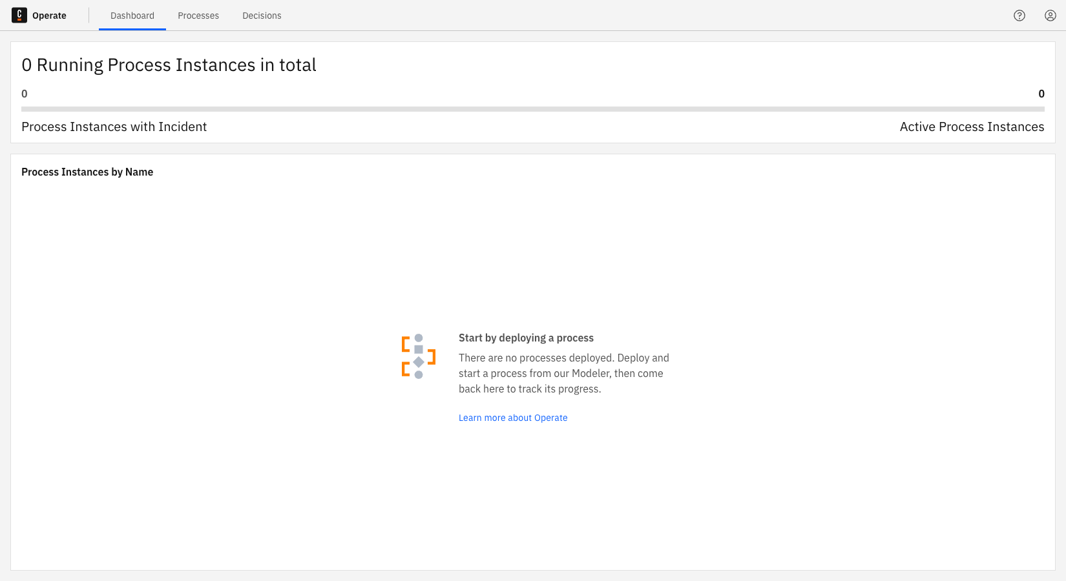
Task: Go to the Decisions tab
Action: coord(262,15)
